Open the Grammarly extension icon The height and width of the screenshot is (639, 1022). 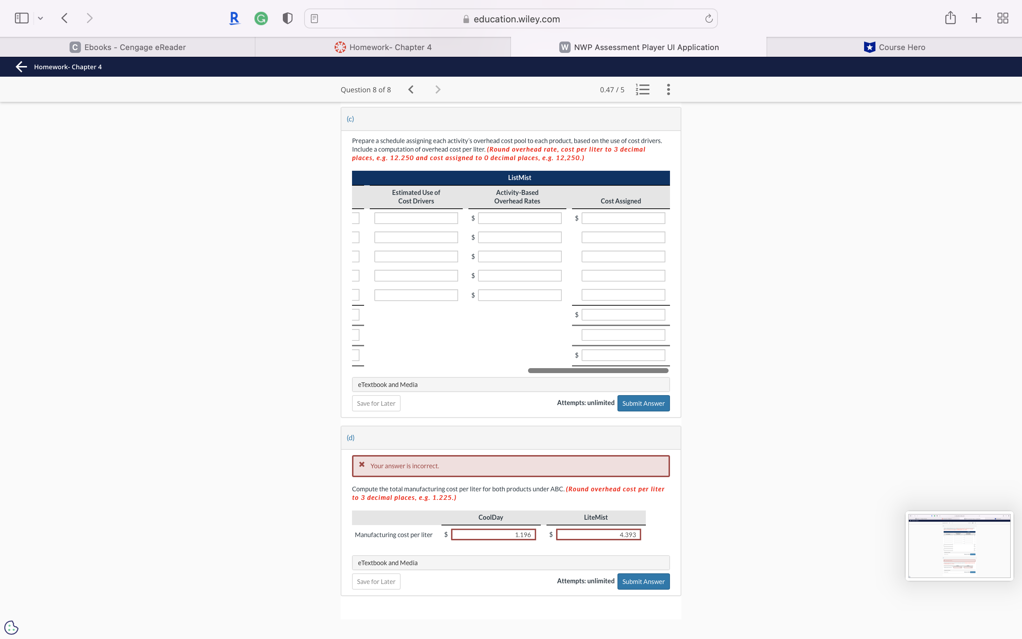[x=261, y=18]
